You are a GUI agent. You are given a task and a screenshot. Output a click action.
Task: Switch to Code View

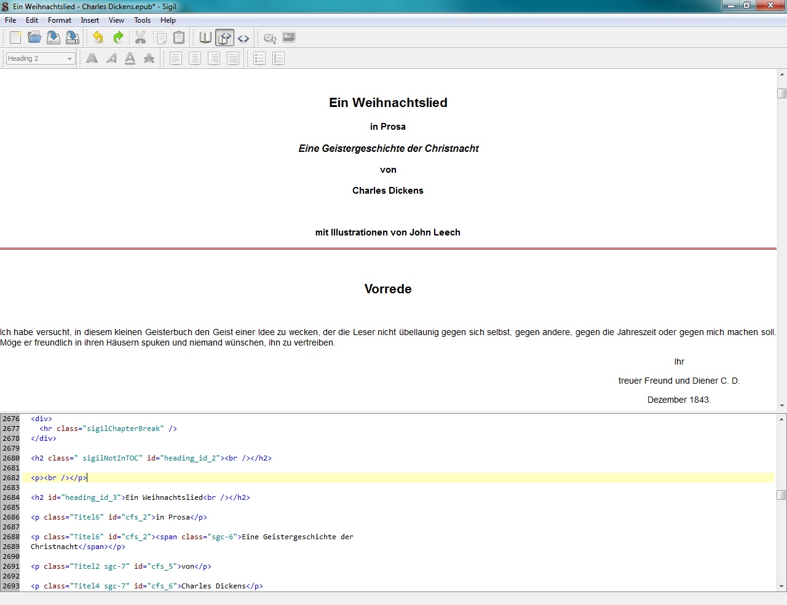click(244, 38)
